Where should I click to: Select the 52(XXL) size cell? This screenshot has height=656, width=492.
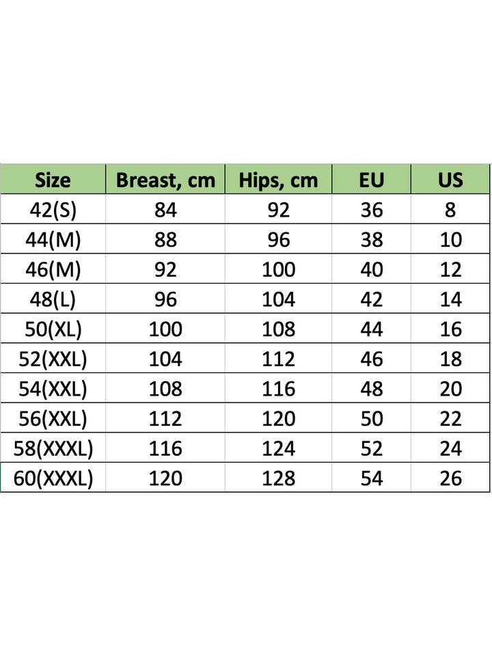click(x=53, y=359)
